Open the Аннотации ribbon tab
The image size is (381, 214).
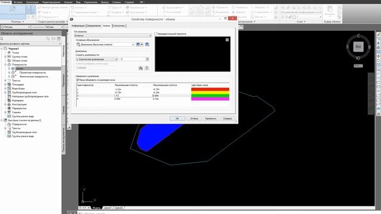coord(32,2)
